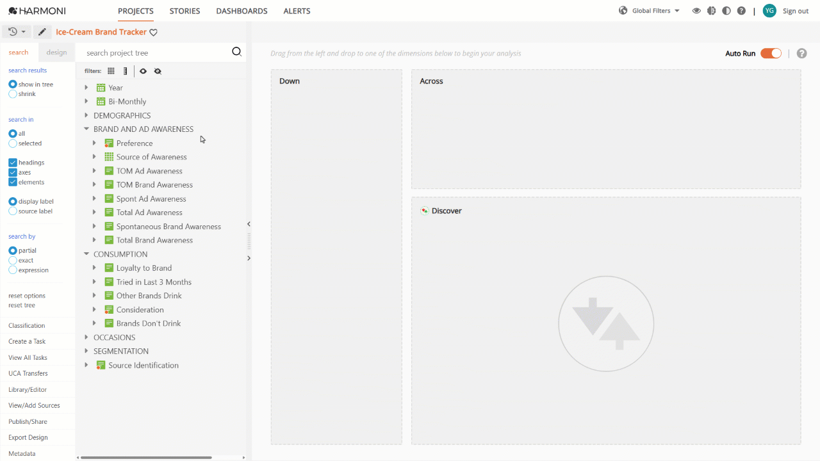820x461 pixels.
Task: Select the show in tree radio
Action: point(13,85)
